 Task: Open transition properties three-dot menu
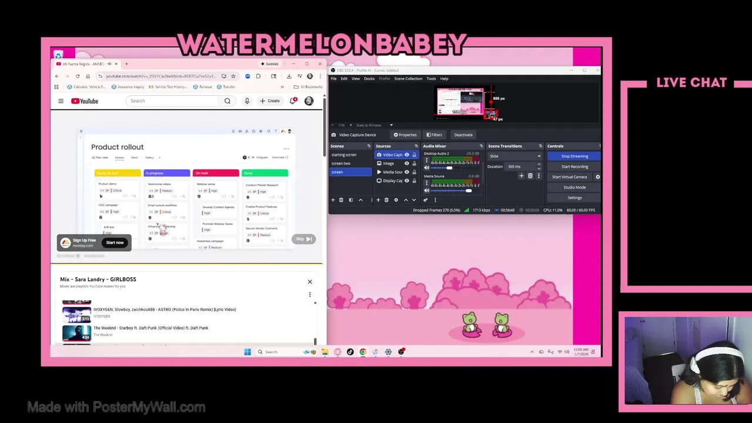point(538,176)
